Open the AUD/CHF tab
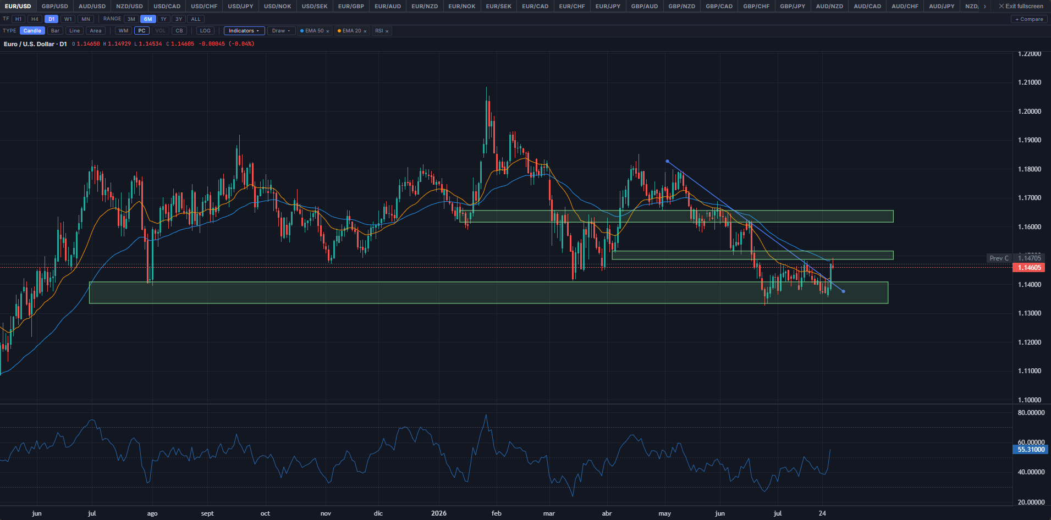1051x520 pixels. click(905, 6)
